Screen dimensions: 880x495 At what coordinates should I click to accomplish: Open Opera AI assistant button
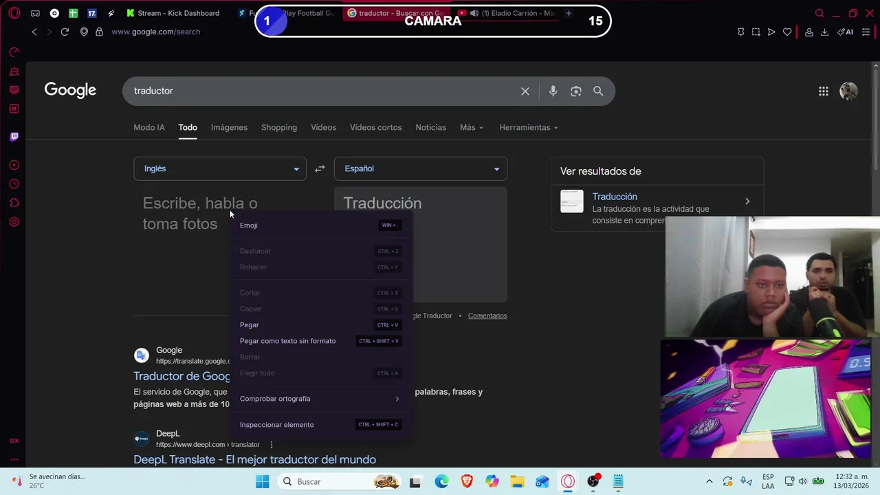tap(845, 32)
